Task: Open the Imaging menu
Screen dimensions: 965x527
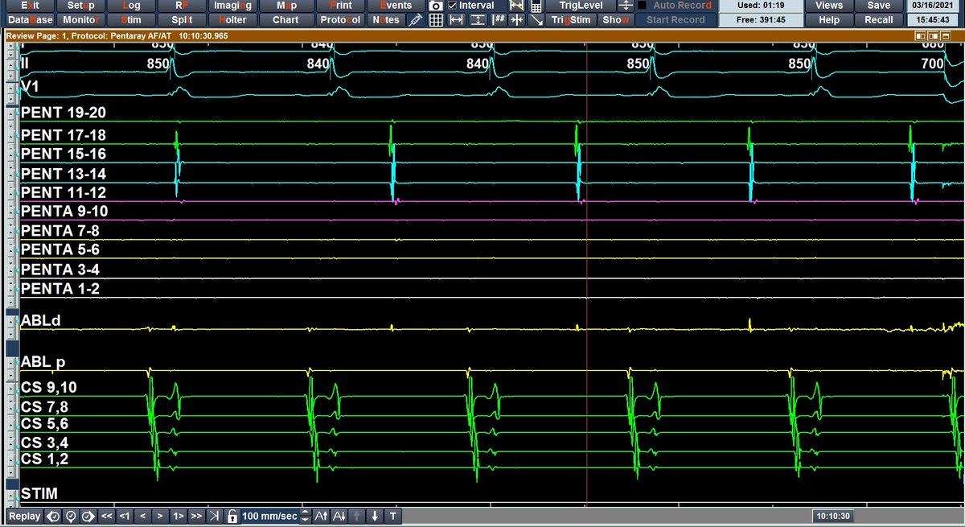Action: pyautogui.click(x=233, y=6)
